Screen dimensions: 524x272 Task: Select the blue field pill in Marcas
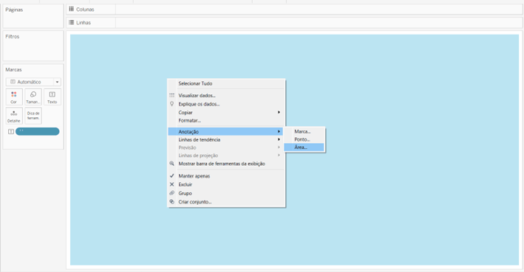tap(38, 131)
